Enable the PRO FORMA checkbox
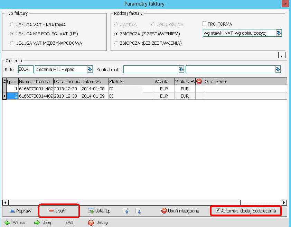This screenshot has height=227, width=291. point(205,24)
